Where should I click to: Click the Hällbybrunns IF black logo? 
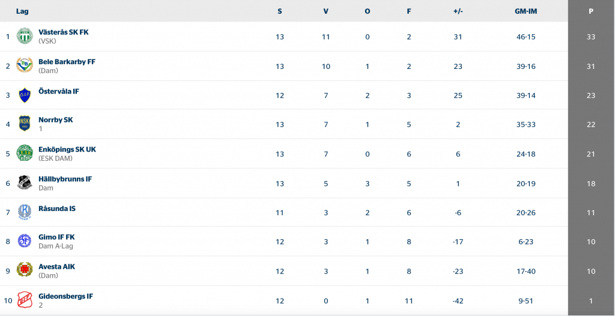pos(25,182)
